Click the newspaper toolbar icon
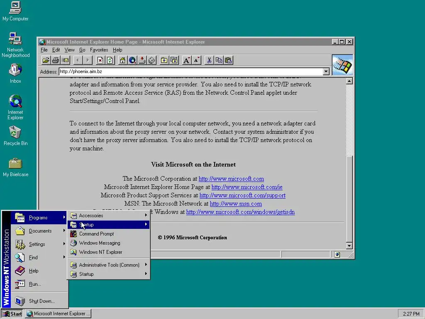This screenshot has height=319, width=425. point(152,60)
